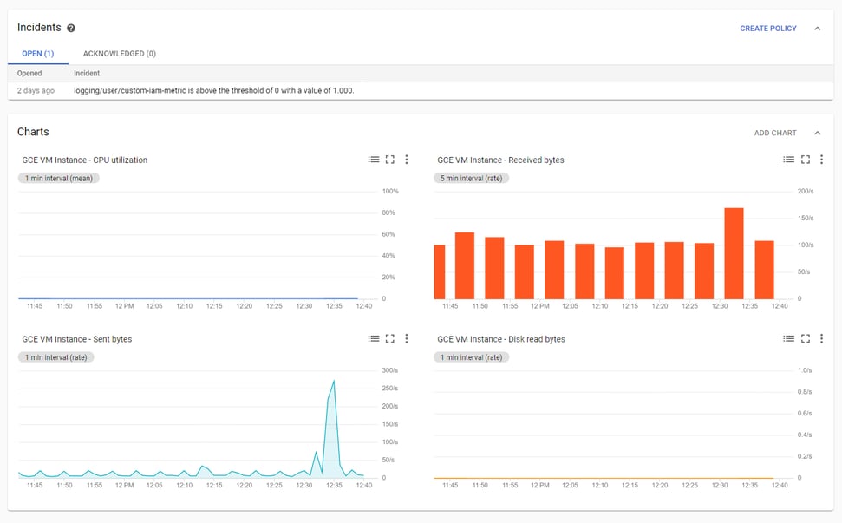Click the '1 min interval (mean)' chip
Viewport: 842px width, 523px height.
click(58, 179)
